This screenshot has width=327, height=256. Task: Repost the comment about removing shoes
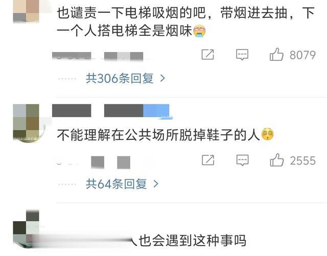(x=208, y=160)
